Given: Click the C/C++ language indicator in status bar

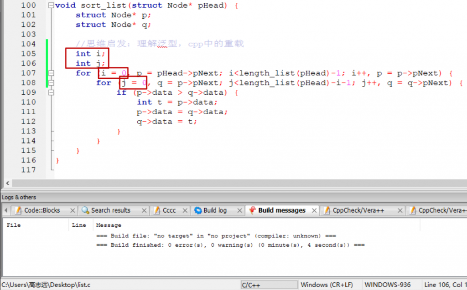Looking at the screenshot, I should (x=250, y=285).
